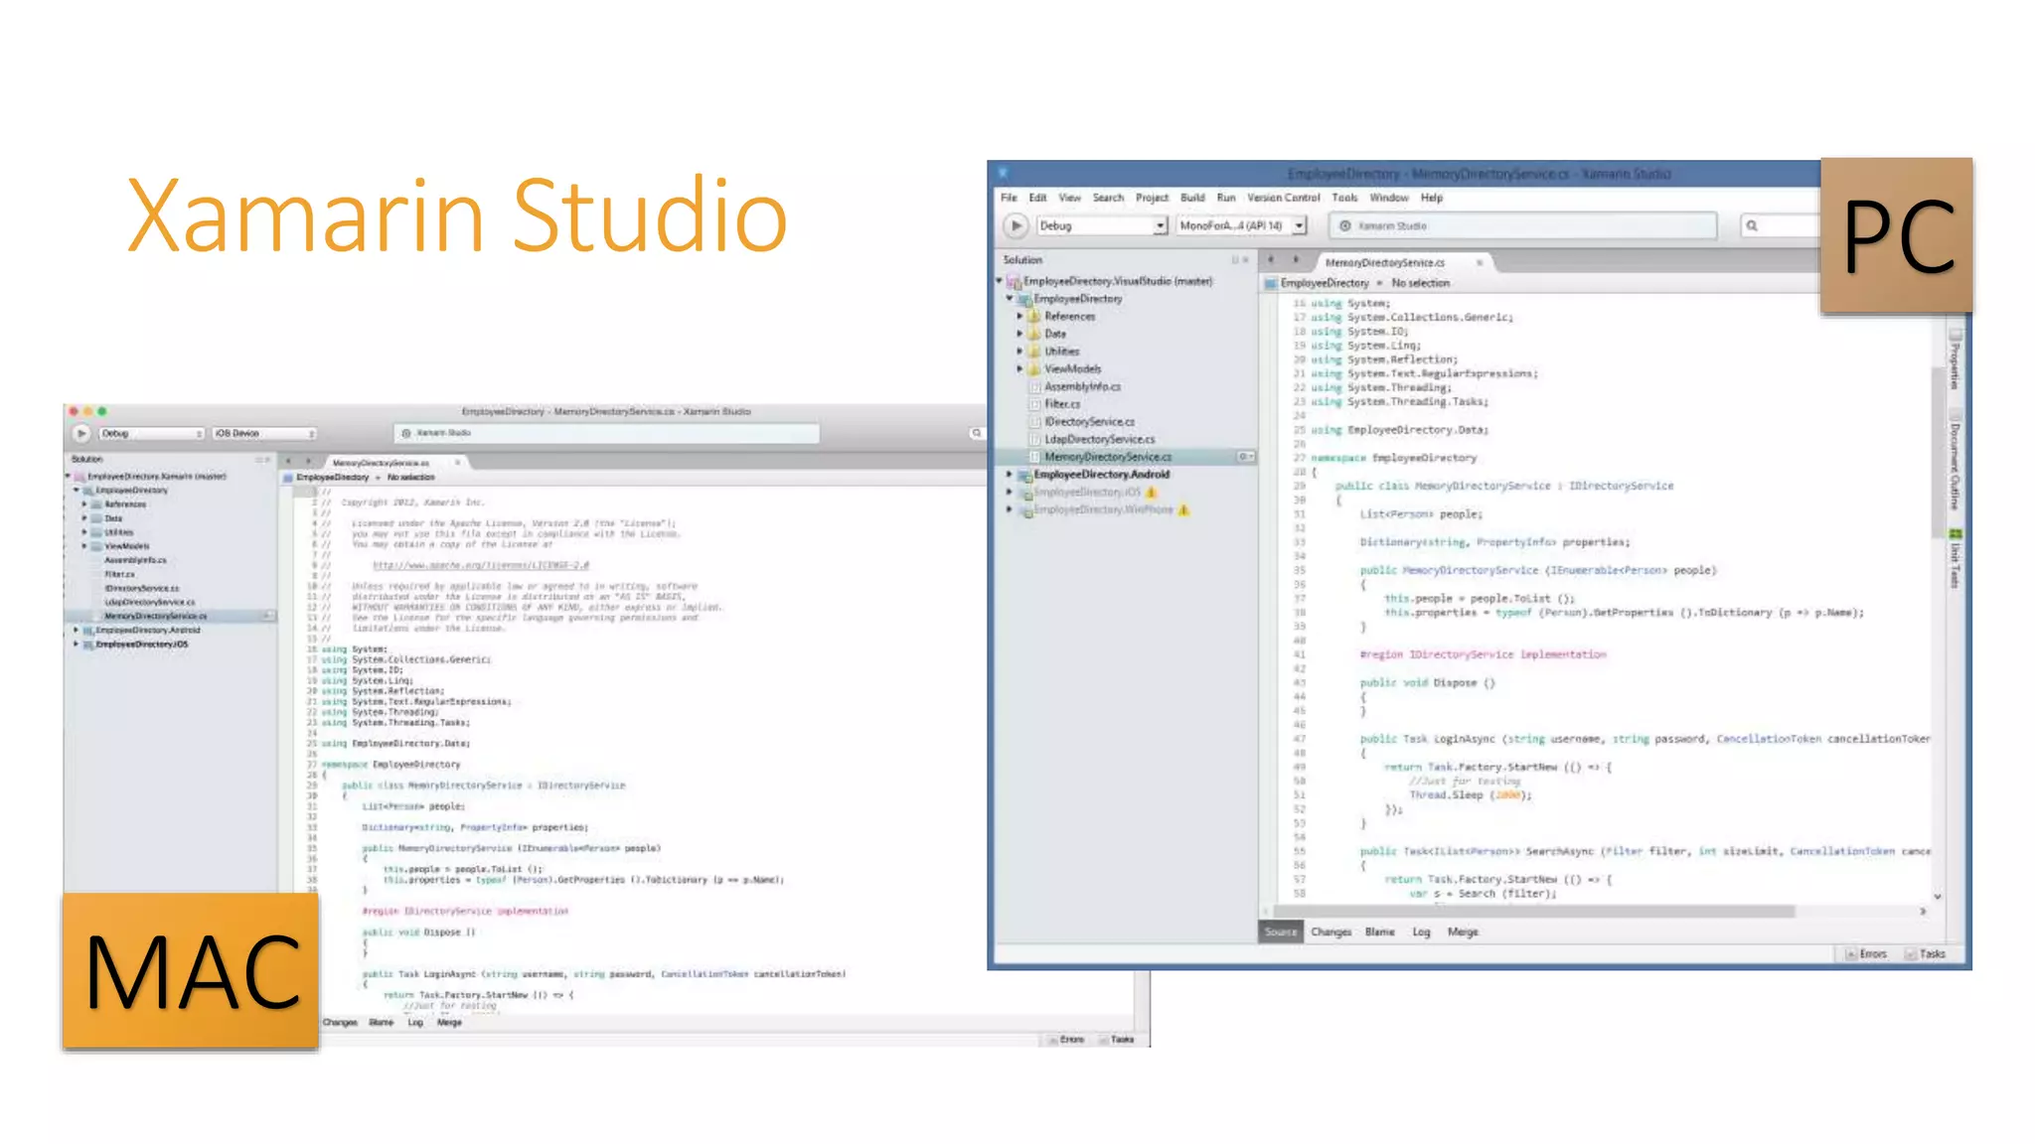Viewport: 2035px width, 1144px height.
Task: Click warning icon beside EmployeeDirectory.iOS in PC
Action: pyautogui.click(x=1152, y=493)
